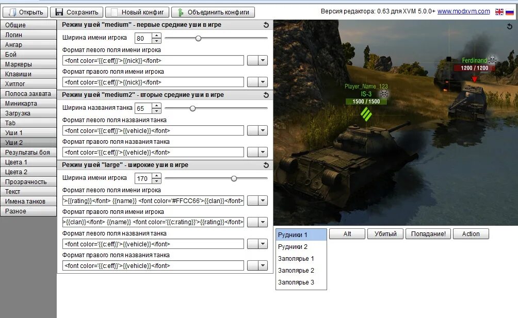Expand dropdown for large left tank name format
This screenshot has width=518, height=318.
point(263,244)
